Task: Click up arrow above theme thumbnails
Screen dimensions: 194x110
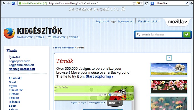Action: coord(169,58)
